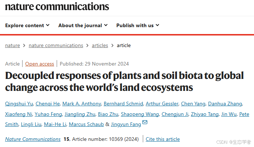254x147 pixels.
Task: Navigate to the articles breadcrumb
Action: (x=100, y=45)
